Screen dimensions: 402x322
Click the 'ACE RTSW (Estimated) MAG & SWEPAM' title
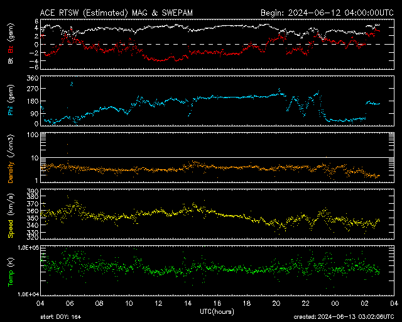tap(116, 13)
